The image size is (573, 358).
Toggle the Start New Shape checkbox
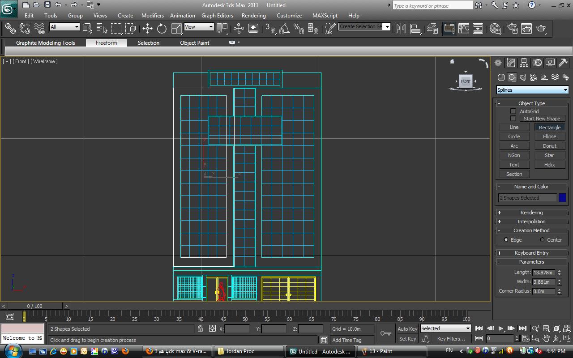point(513,119)
